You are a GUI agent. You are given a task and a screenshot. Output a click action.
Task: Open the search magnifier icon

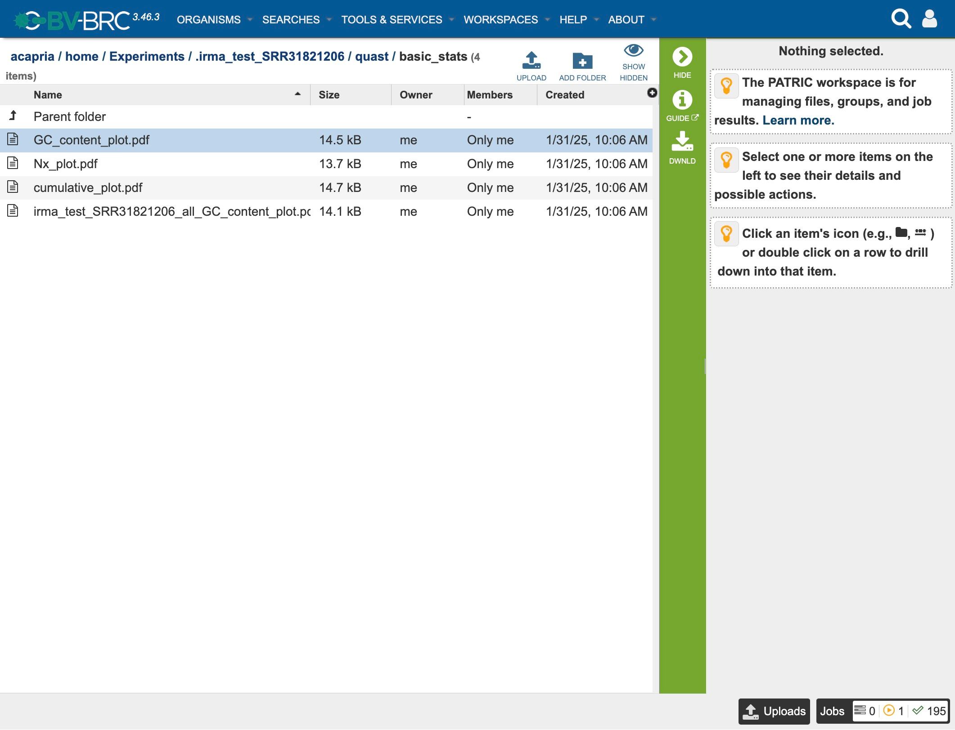tap(901, 19)
